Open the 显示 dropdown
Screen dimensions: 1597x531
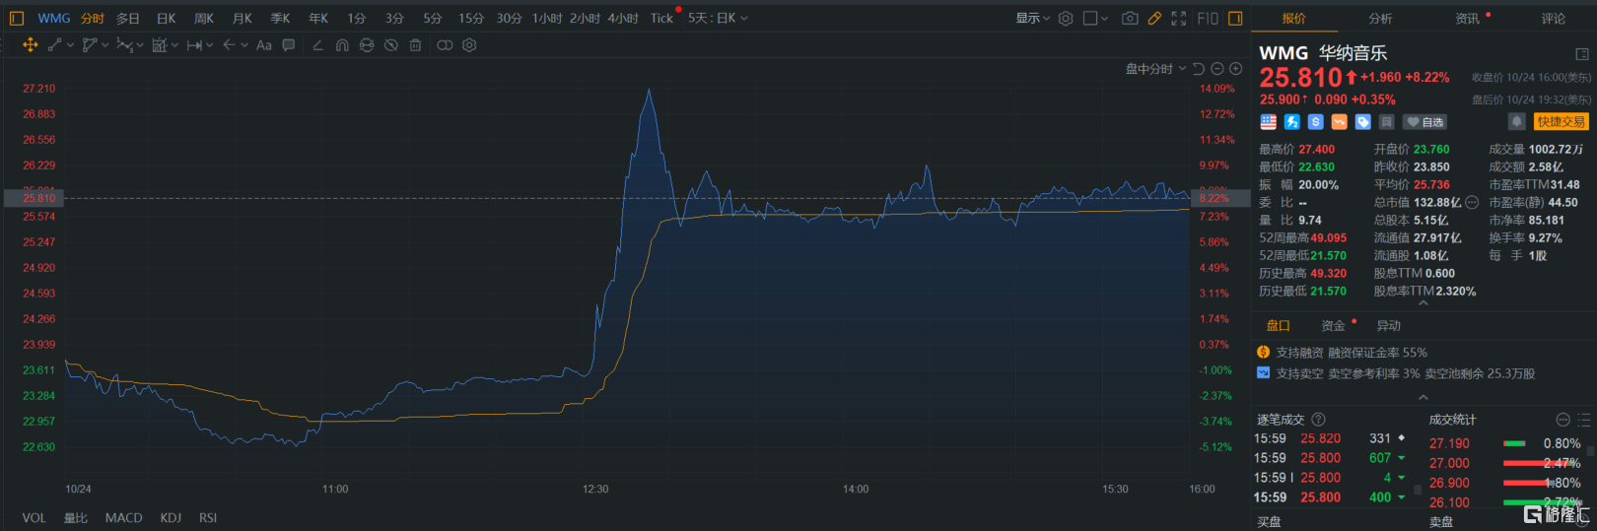pyautogui.click(x=1033, y=18)
